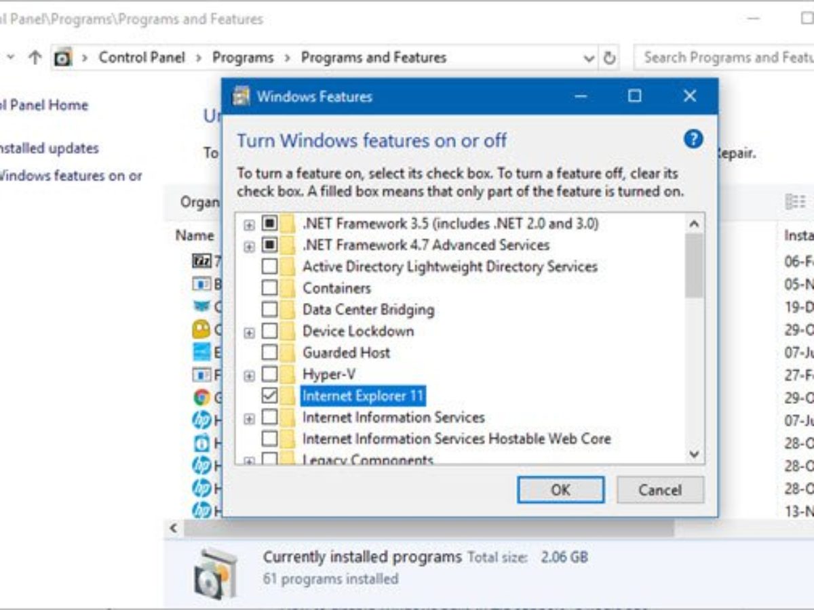Select folder icon beside Hyper-V
This screenshot has height=610, width=814.
pos(288,374)
